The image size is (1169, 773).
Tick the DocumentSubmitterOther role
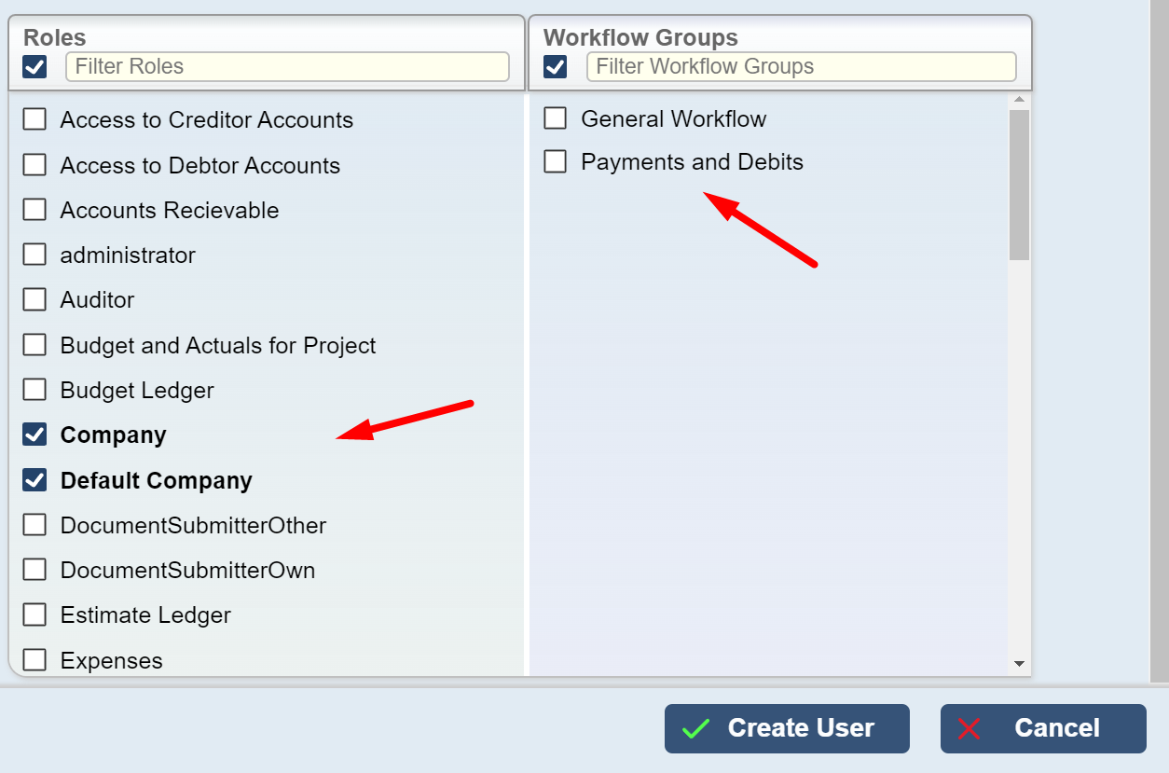click(34, 525)
